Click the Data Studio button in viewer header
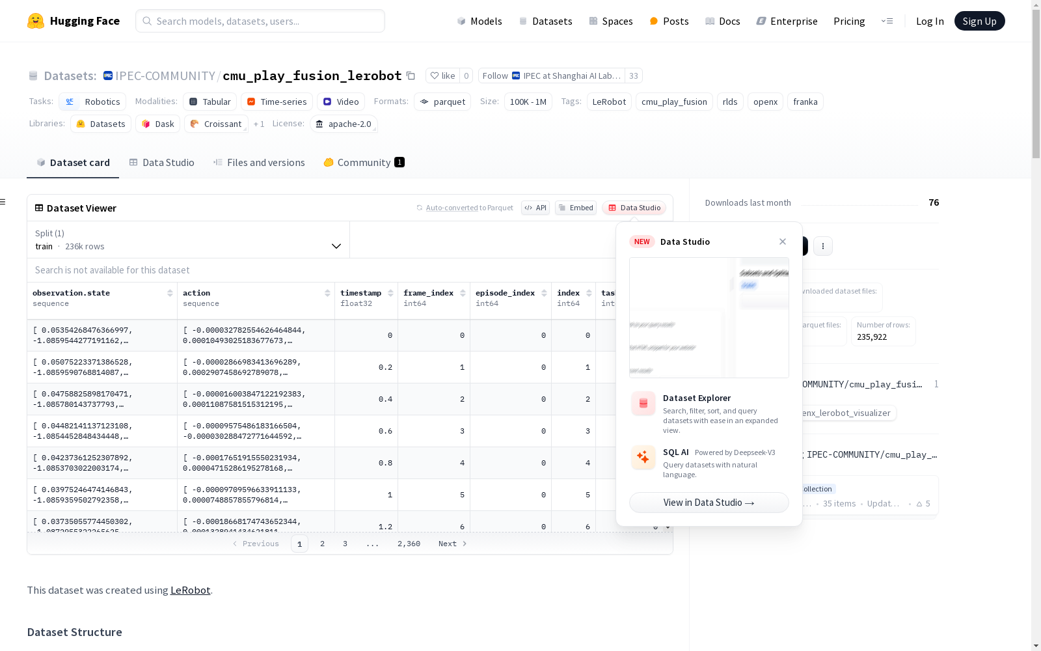The image size is (1041, 651). click(634, 208)
